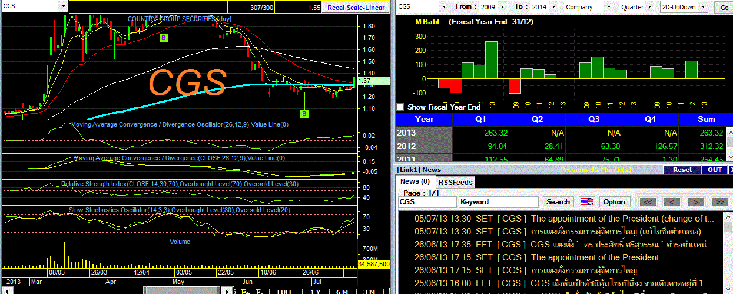Select 1Y time range
The width and height of the screenshot is (736, 294).
point(314,291)
